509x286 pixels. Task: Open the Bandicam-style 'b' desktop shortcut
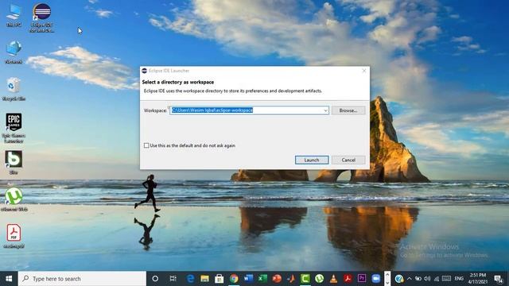(x=14, y=162)
